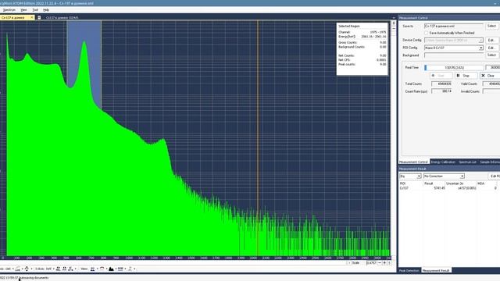This screenshot has width=500, height=281.
Task: Select the bottom Measurement Result tab
Action: point(436,271)
